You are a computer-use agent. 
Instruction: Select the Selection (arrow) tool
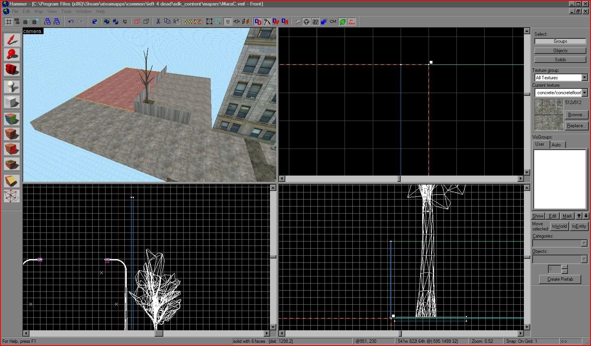click(x=12, y=39)
